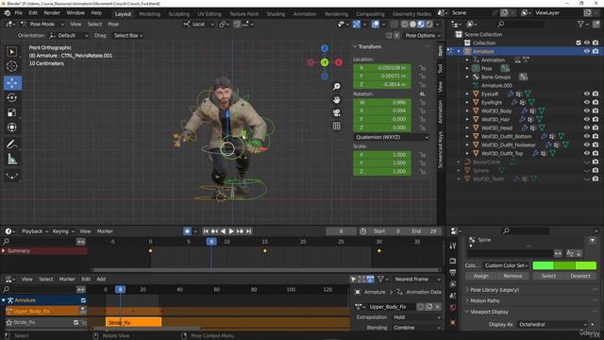
Task: Jump to next keyframe
Action: (240, 231)
